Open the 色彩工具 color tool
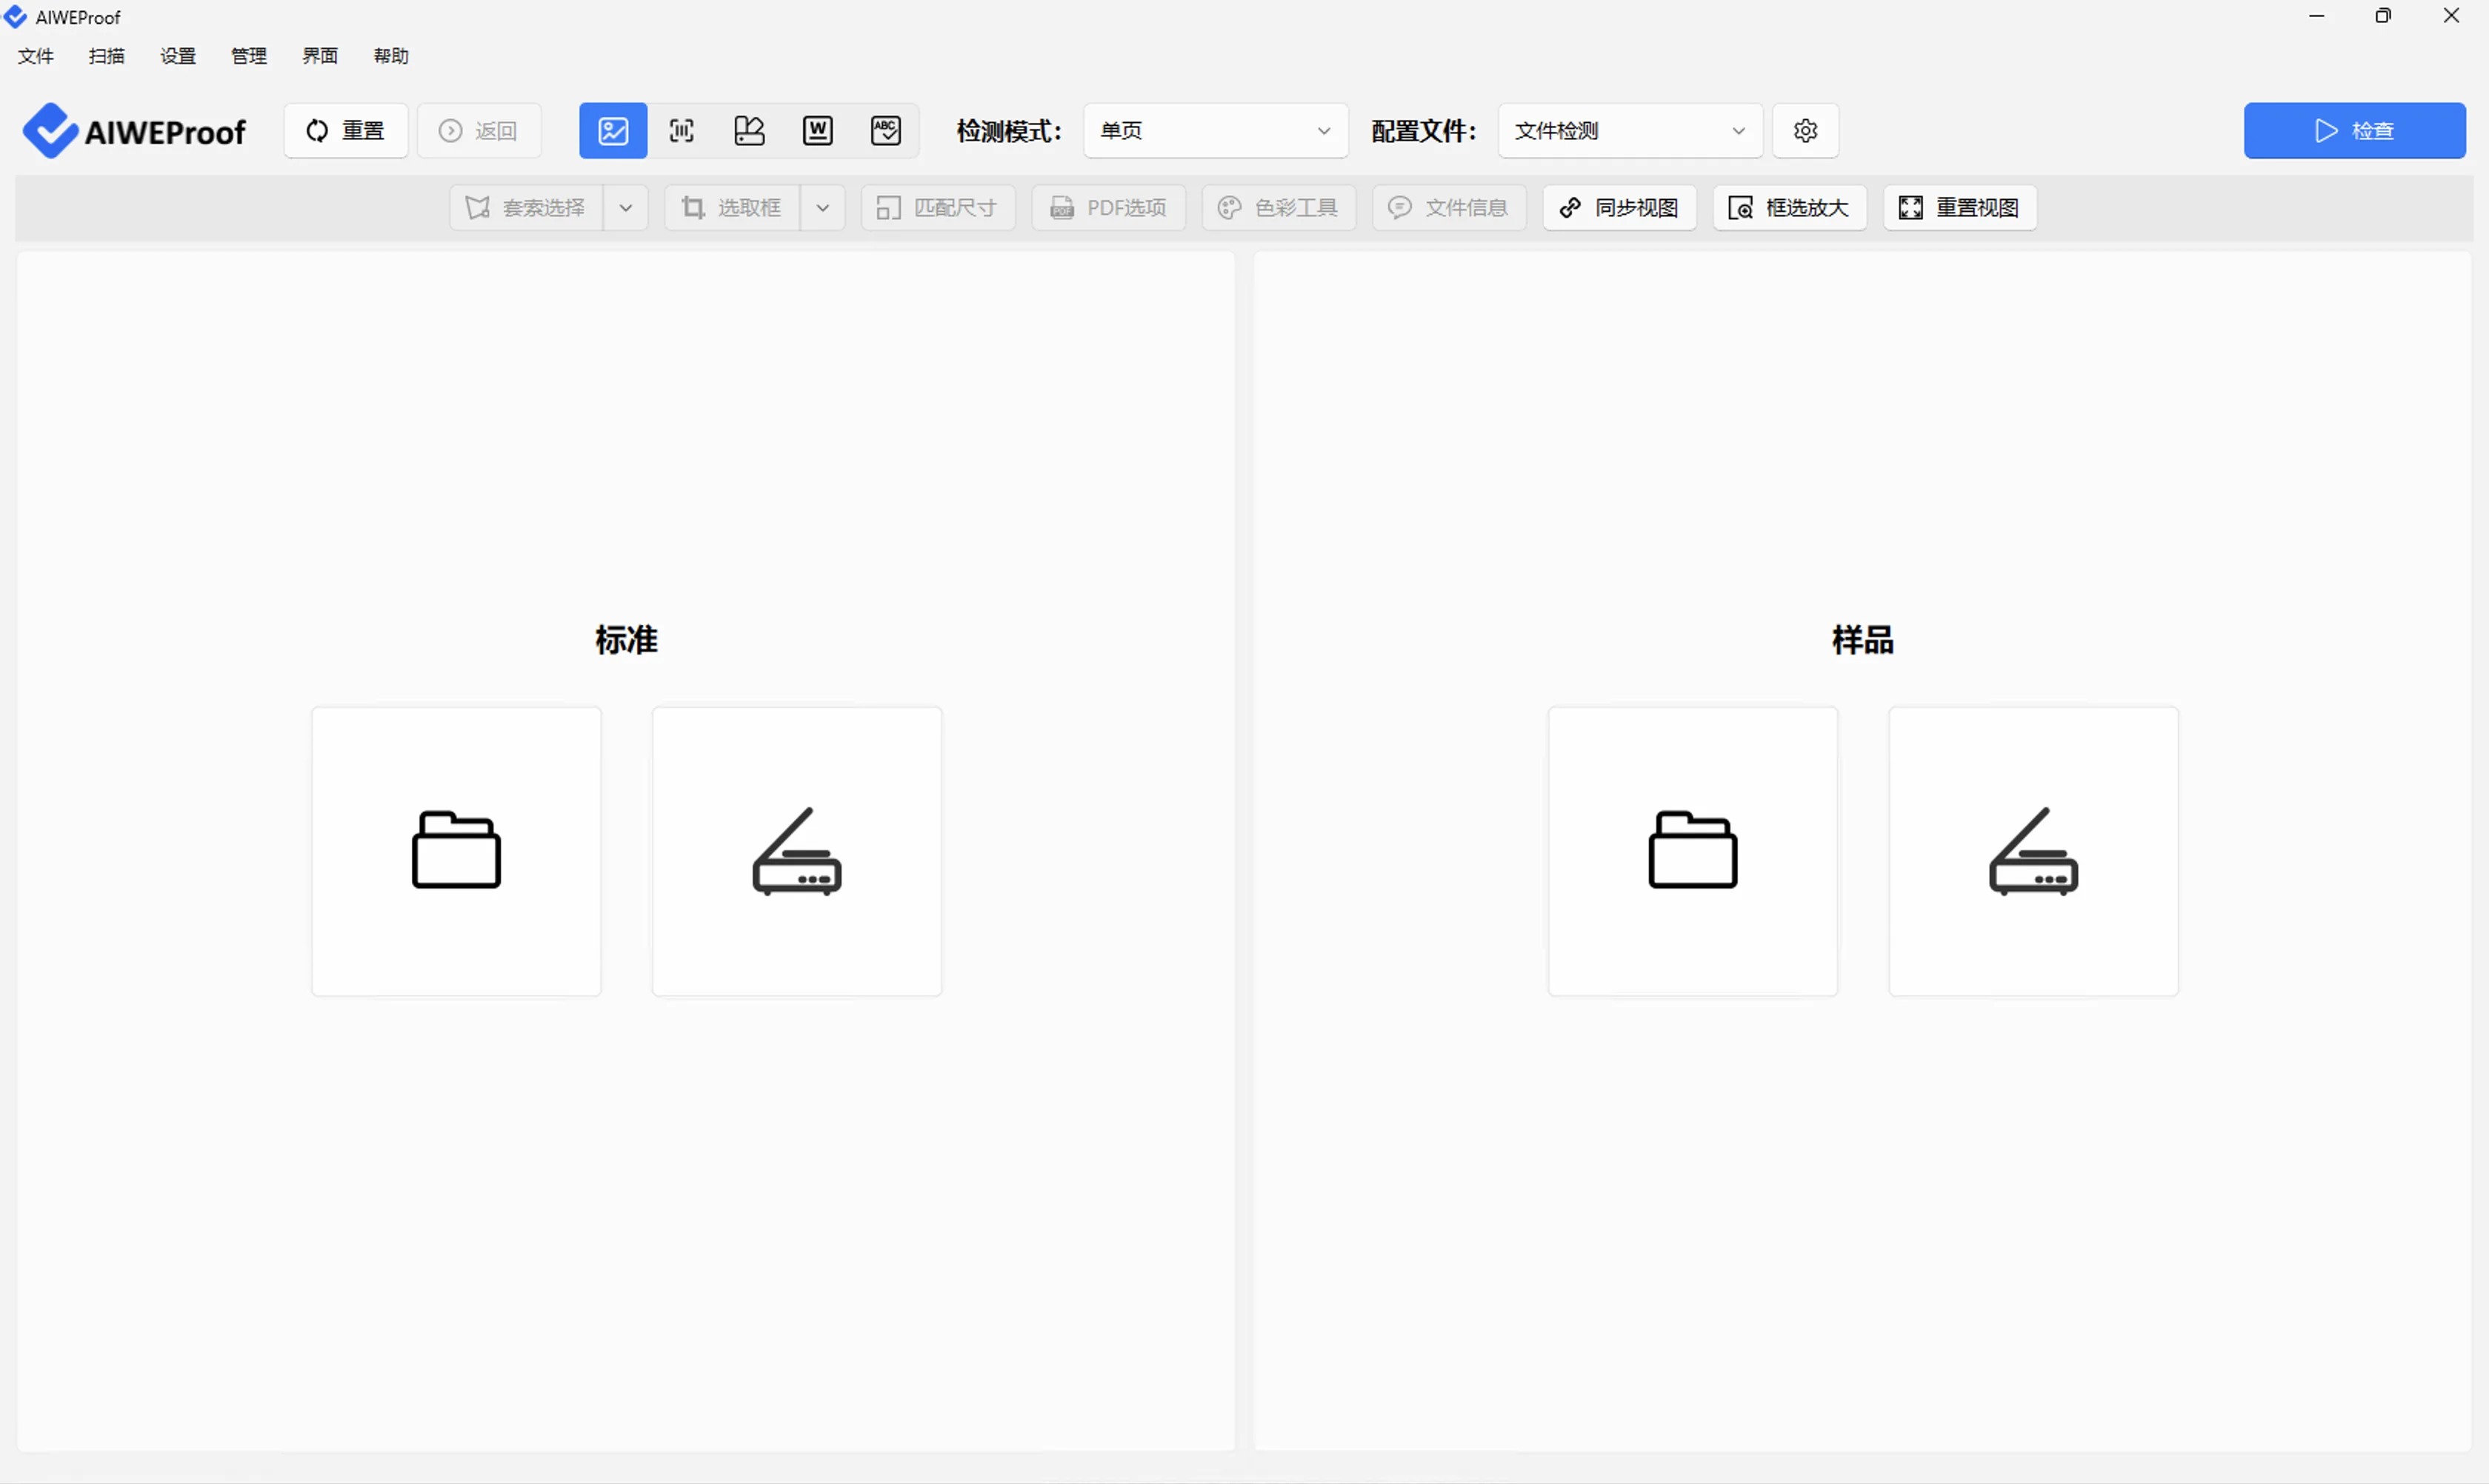This screenshot has width=2489, height=1484. click(x=1279, y=207)
